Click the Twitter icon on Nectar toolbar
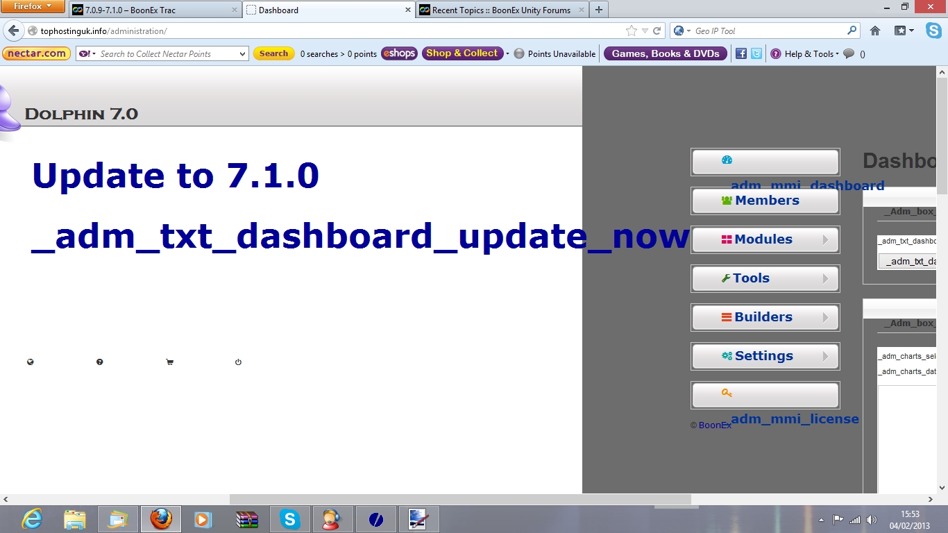948x533 pixels. [x=756, y=53]
